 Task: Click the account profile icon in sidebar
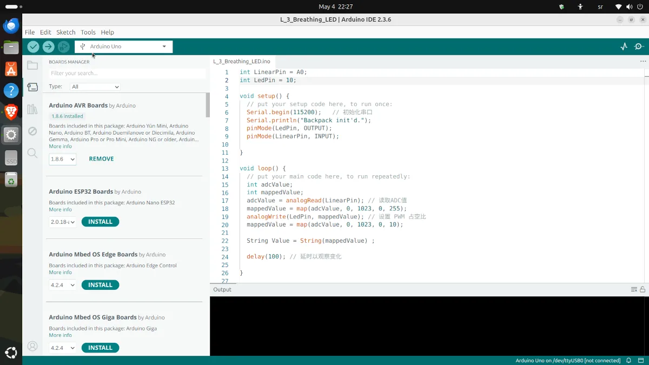tap(32, 346)
